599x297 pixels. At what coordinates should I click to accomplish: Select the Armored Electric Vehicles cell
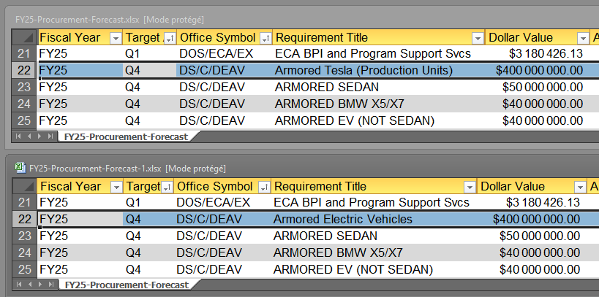click(343, 219)
